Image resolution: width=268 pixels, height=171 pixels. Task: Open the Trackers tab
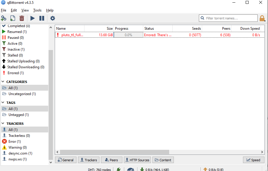coord(89,160)
